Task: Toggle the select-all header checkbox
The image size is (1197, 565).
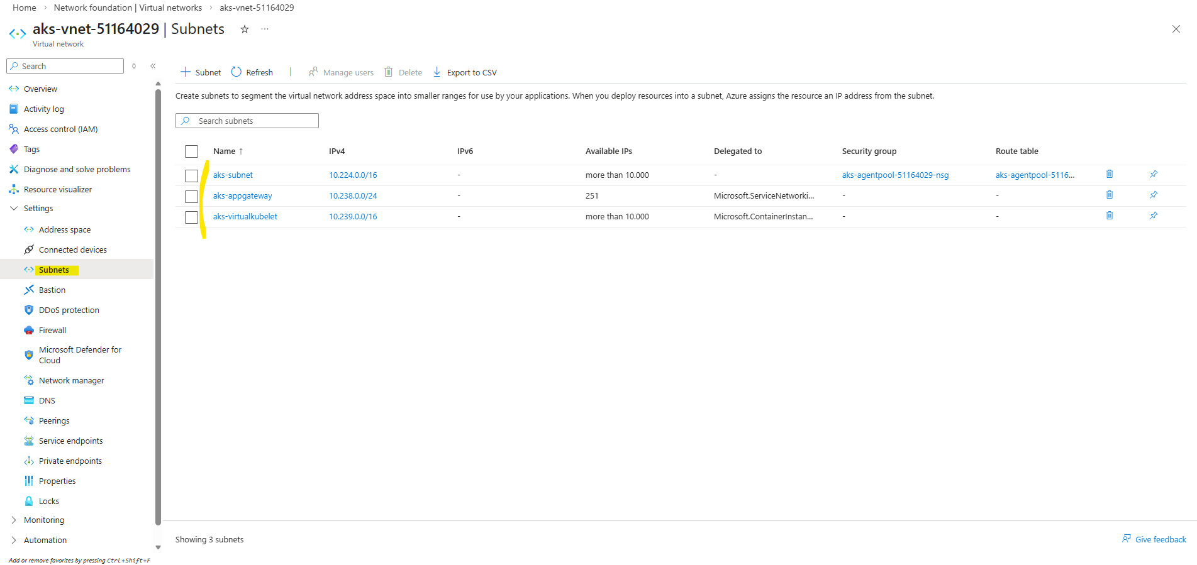Action: point(192,151)
